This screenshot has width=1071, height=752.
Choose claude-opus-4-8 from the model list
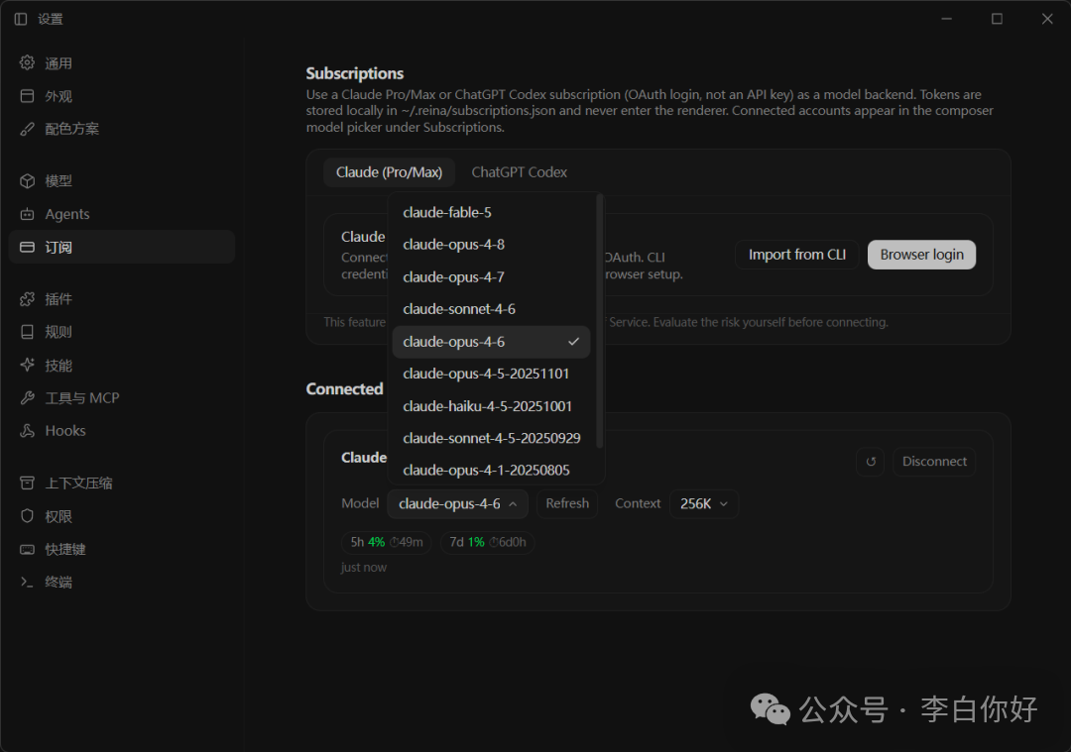point(491,245)
